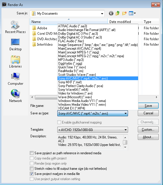The image size is (163, 185).
Task: Enable Save project as path reference
Action: 32,153
